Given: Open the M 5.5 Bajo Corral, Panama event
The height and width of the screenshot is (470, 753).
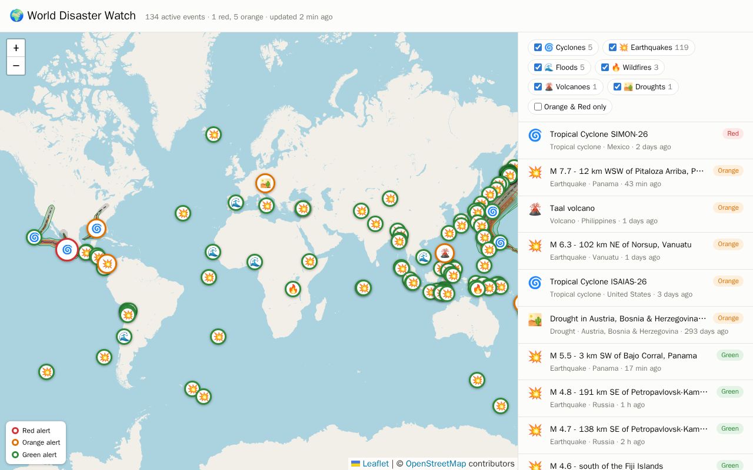Looking at the screenshot, I should click(635, 362).
